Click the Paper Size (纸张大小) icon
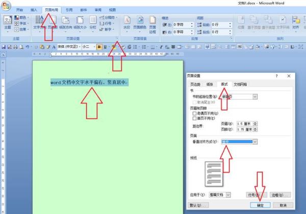 point(80,22)
